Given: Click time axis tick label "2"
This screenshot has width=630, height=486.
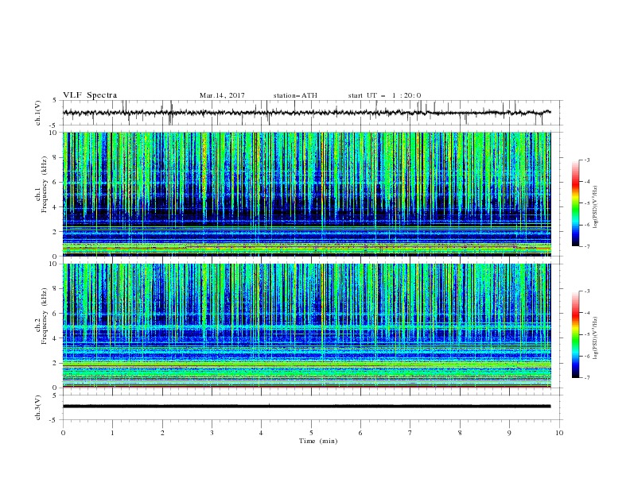Looking at the screenshot, I should tap(162, 433).
